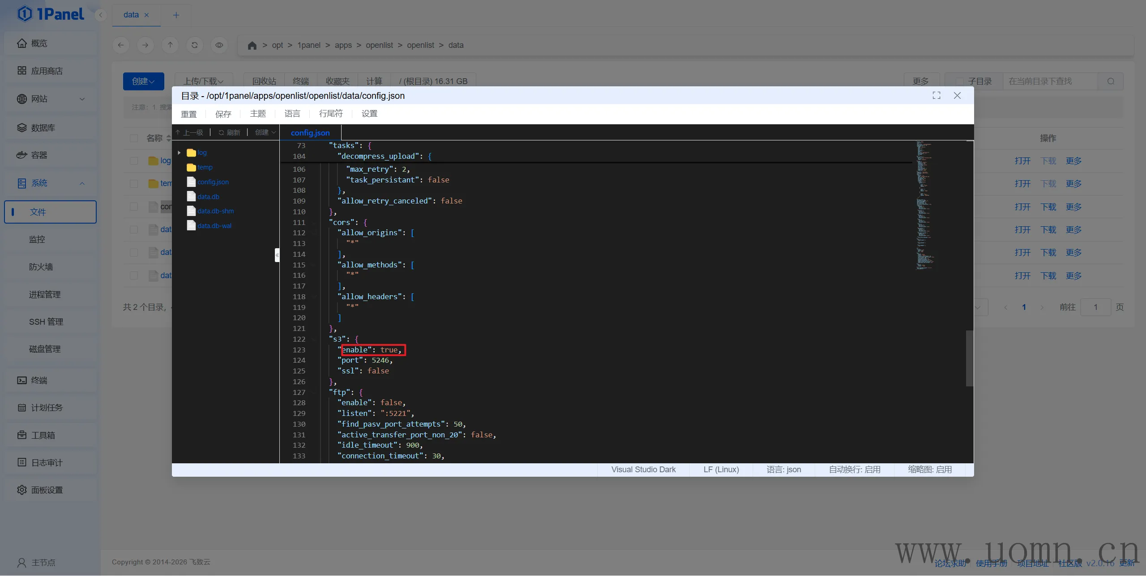Image resolution: width=1146 pixels, height=576 pixels.
Task: Click the fullscreen icon of editor dialog
Action: pyautogui.click(x=936, y=95)
